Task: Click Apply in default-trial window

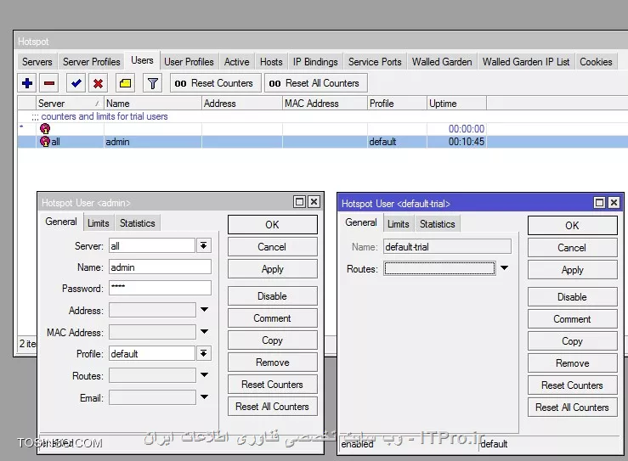Action: coord(572,270)
